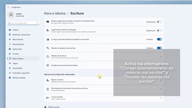Open Cursor de texto settings row
The width and height of the screenshot is (192, 108).
(x=104, y=98)
